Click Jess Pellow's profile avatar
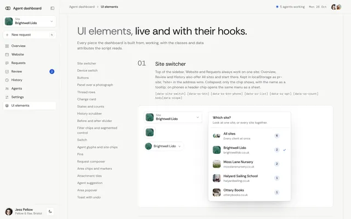This screenshot has width=351, height=219. click(9, 211)
